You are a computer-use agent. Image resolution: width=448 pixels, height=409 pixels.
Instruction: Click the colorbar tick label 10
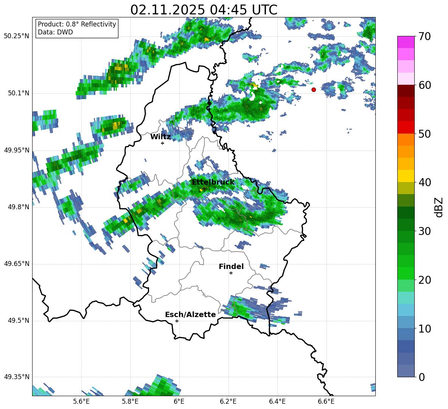click(x=424, y=328)
